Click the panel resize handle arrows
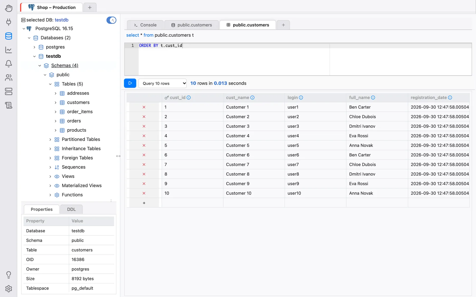Image resolution: width=476 pixels, height=297 pixels. (118, 156)
